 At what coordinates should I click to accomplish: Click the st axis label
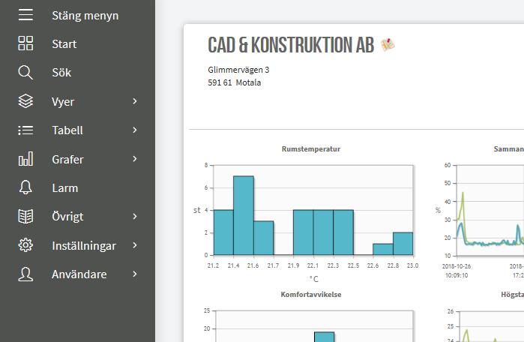click(x=197, y=210)
